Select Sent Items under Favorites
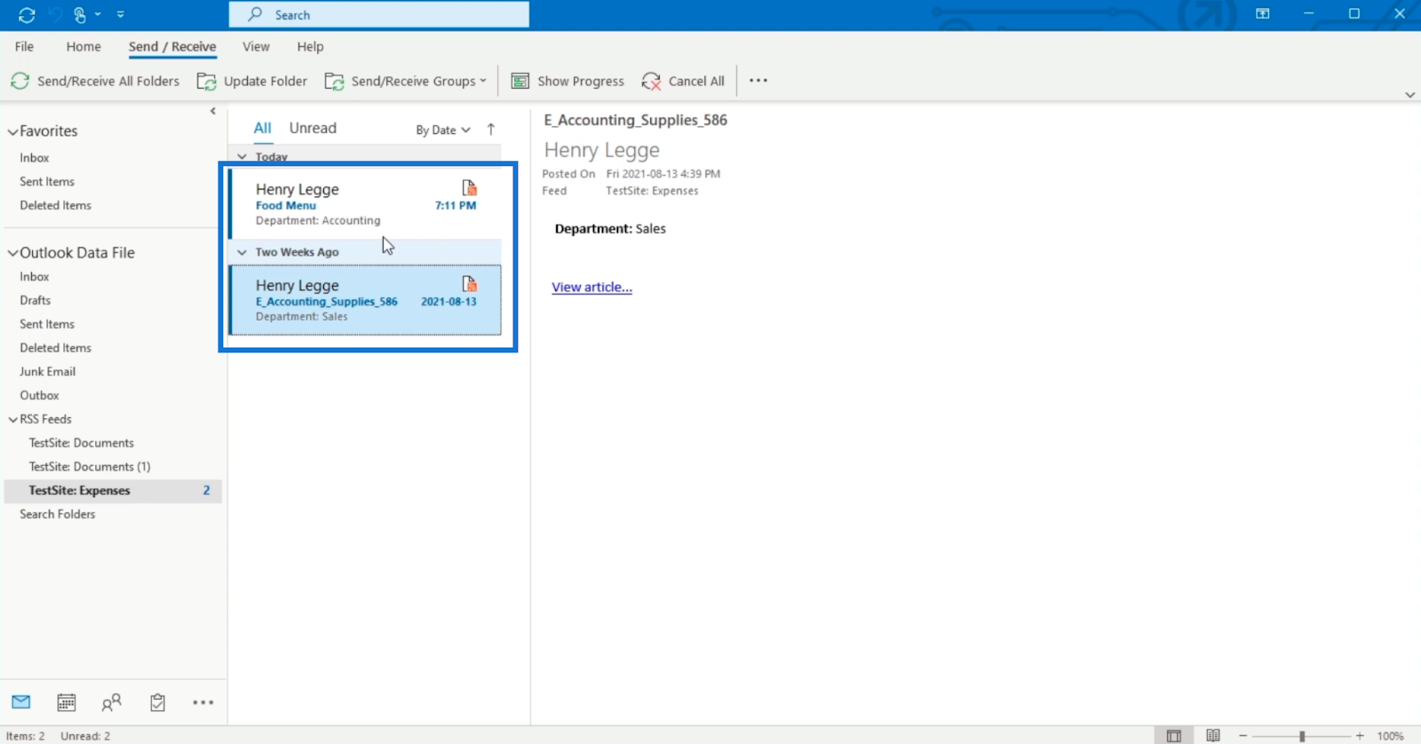Screen dimensions: 1421x744 (x=47, y=181)
